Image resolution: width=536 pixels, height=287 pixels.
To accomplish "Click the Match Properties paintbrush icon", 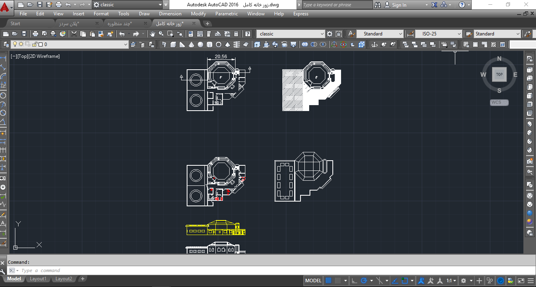I will [x=101, y=34].
